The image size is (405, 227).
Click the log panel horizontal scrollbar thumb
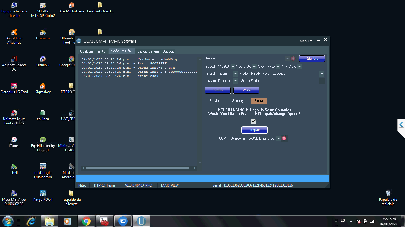138,168
